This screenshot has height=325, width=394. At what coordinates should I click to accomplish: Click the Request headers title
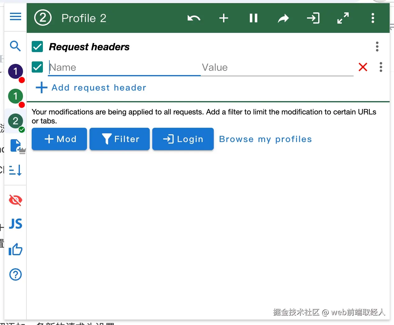[89, 47]
